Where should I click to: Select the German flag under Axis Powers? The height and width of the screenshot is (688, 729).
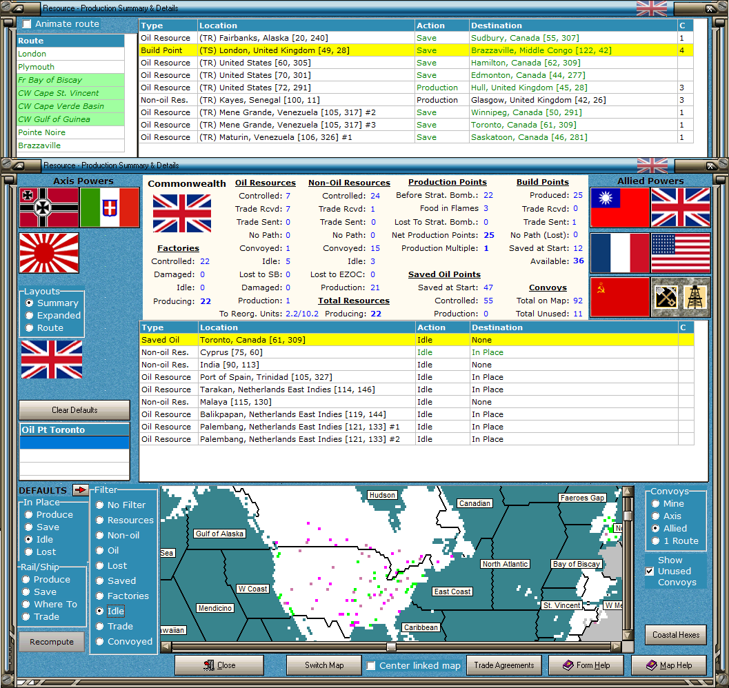coord(49,208)
